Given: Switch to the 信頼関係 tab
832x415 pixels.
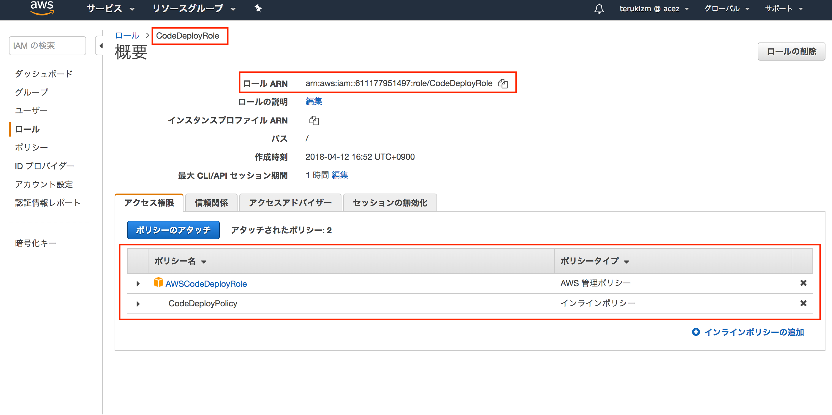Looking at the screenshot, I should click(211, 203).
